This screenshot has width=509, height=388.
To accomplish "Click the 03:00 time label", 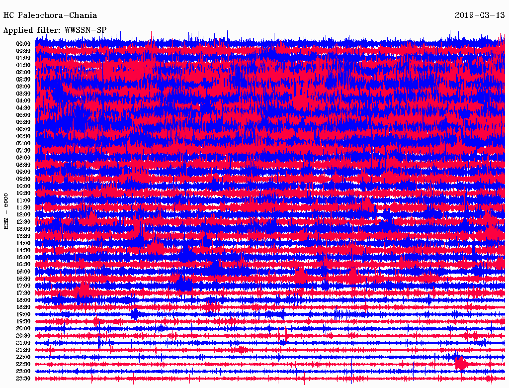I will tap(23, 87).
